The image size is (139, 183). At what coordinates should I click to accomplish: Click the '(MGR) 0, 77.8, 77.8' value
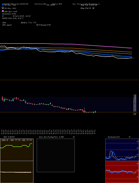pos(28,23)
